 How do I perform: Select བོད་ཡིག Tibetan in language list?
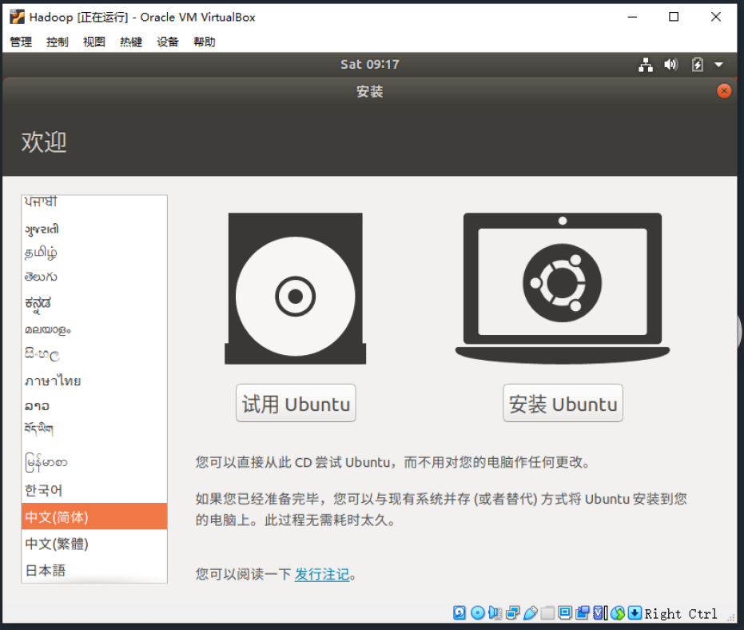pos(94,429)
